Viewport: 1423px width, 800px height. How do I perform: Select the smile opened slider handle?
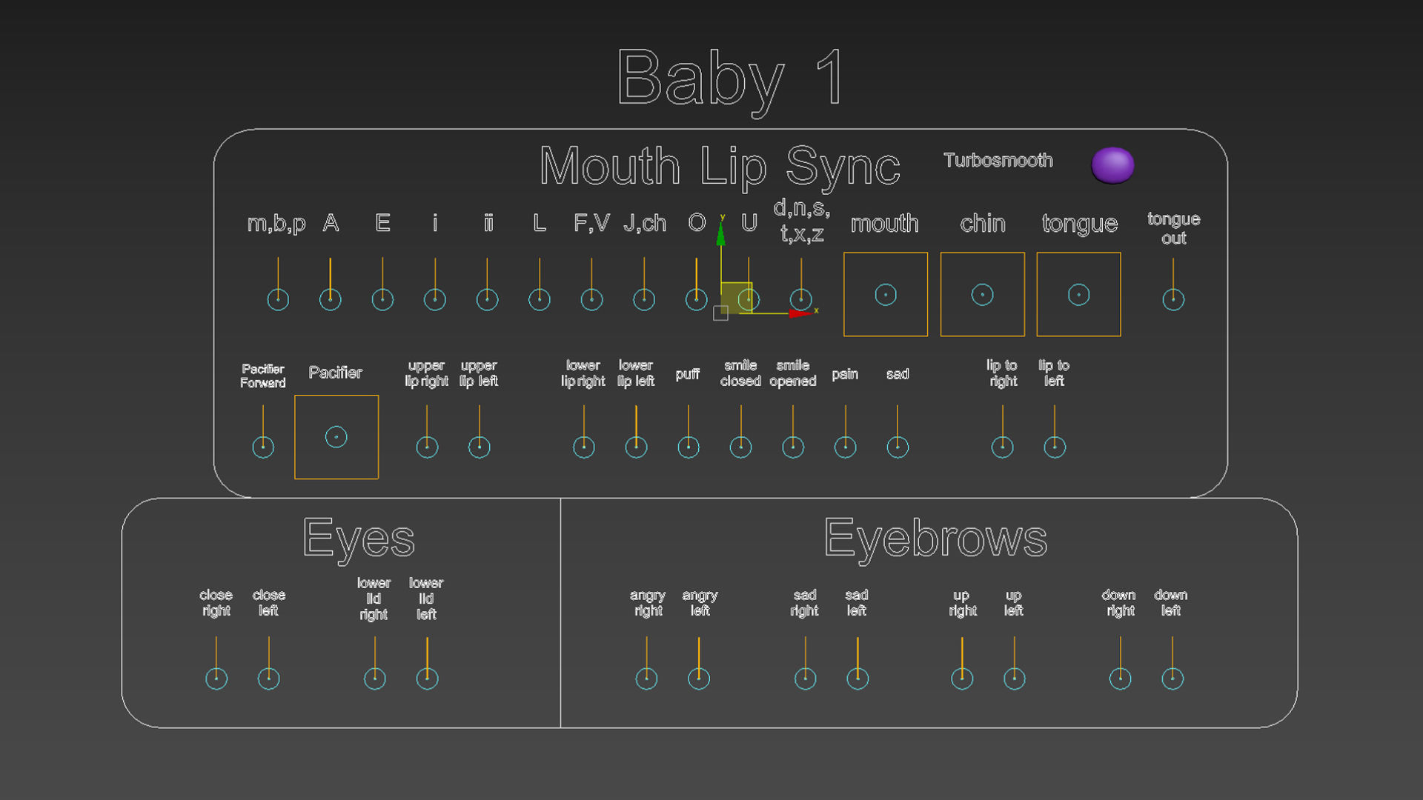point(793,447)
